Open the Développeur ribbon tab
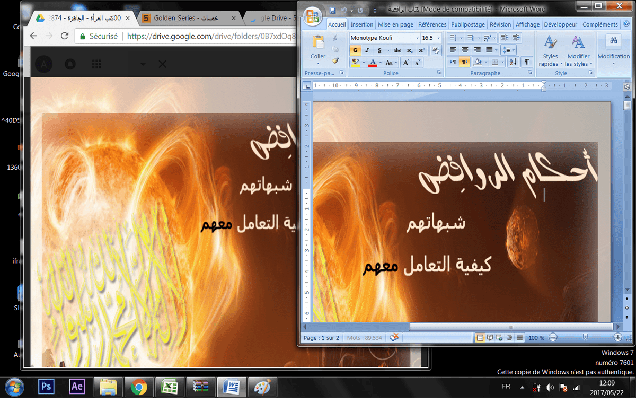The width and height of the screenshot is (636, 403). pos(561,24)
